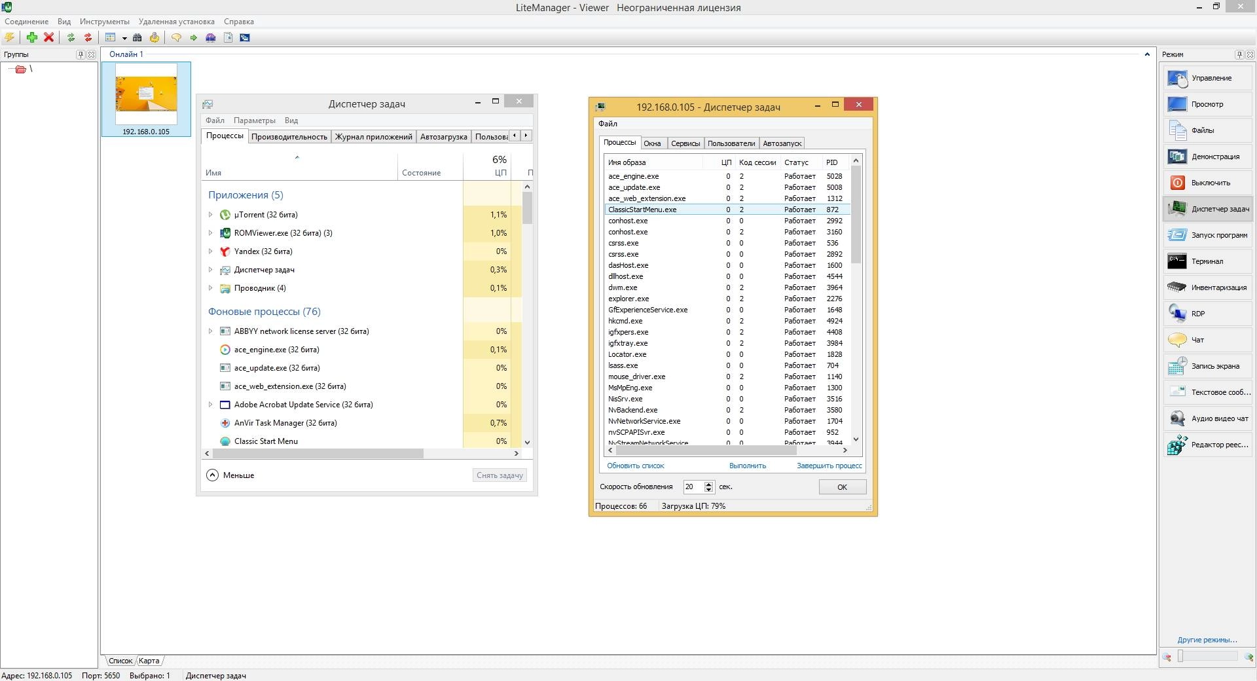Select the Инвентаризация mode
The width and height of the screenshot is (1257, 681).
(x=1208, y=287)
